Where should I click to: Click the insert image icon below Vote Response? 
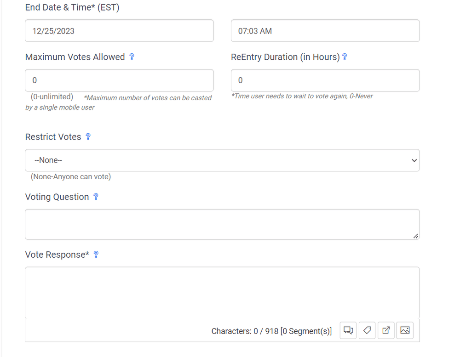pyautogui.click(x=405, y=330)
